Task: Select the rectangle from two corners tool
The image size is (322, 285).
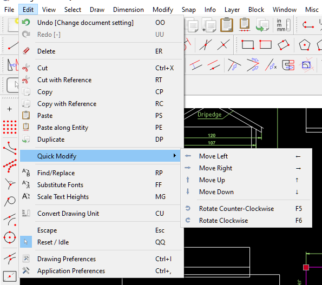Action: (248, 45)
